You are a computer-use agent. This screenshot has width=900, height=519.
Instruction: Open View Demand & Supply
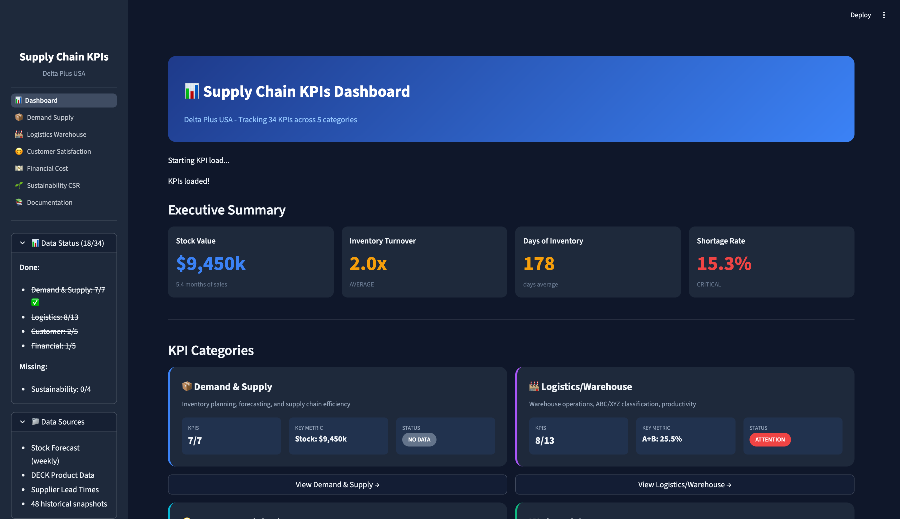[x=337, y=484]
